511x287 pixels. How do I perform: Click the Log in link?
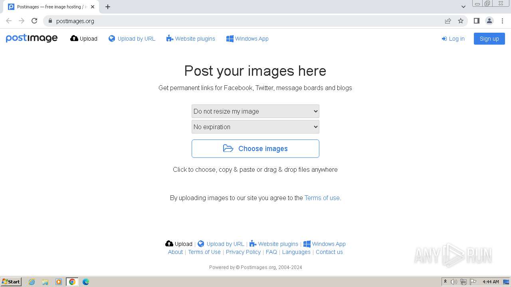point(453,39)
